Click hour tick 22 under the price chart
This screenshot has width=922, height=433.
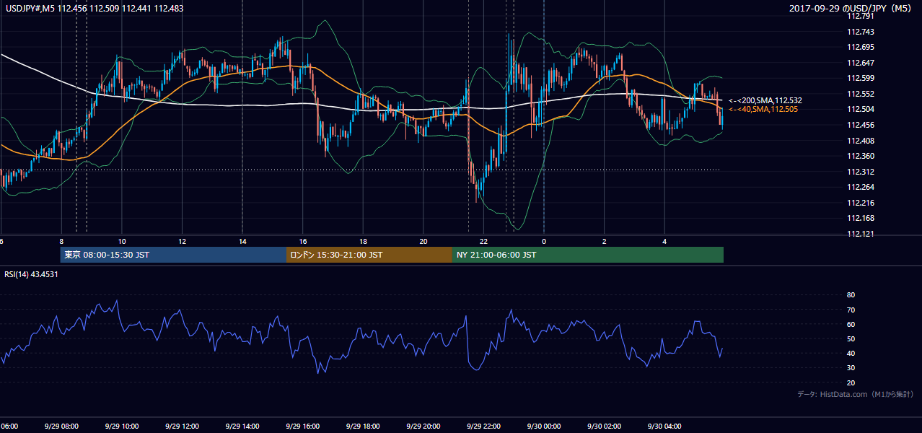(483, 241)
